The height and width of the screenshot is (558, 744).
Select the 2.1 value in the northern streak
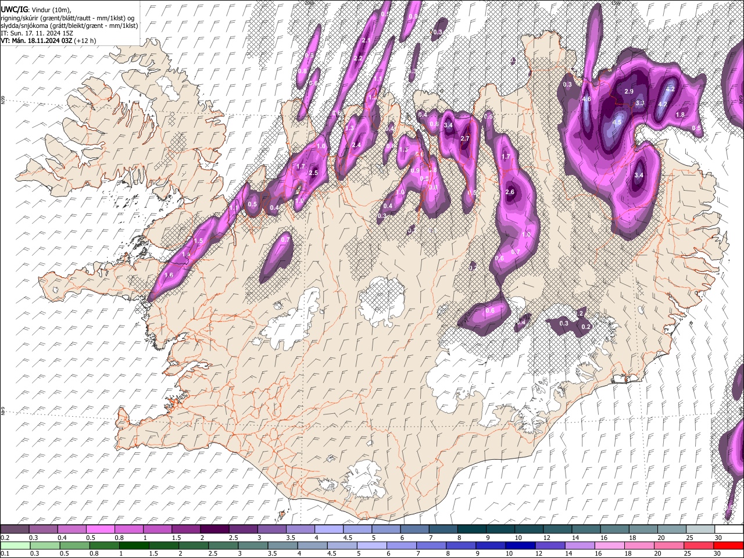pyautogui.click(x=366, y=41)
